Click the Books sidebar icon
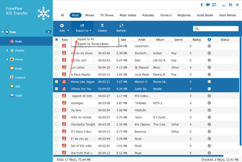242x162 pixels. (x=12, y=68)
